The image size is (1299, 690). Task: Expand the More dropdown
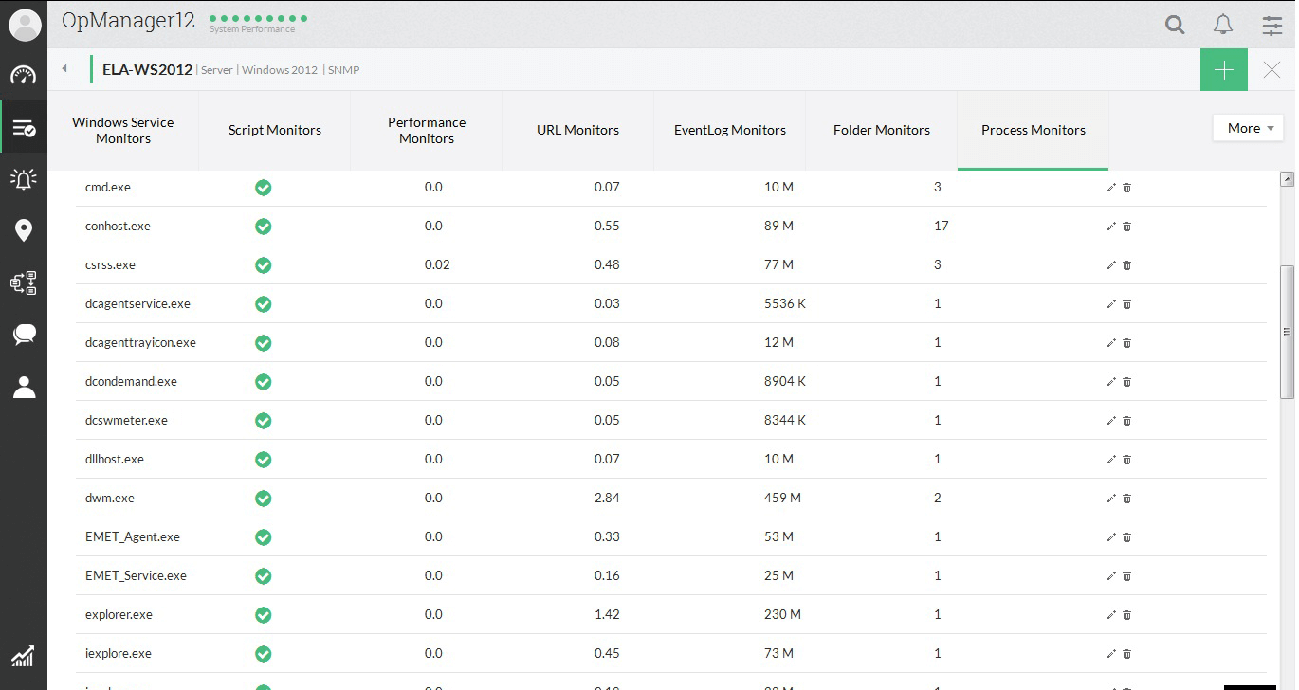coord(1248,128)
